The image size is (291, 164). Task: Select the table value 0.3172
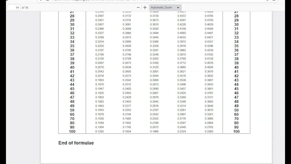127,16
